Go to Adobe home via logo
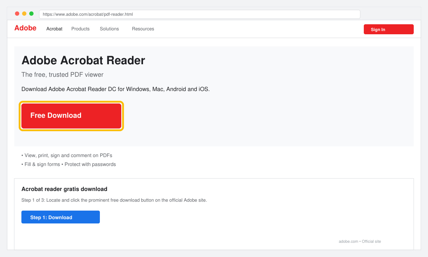 pos(25,28)
